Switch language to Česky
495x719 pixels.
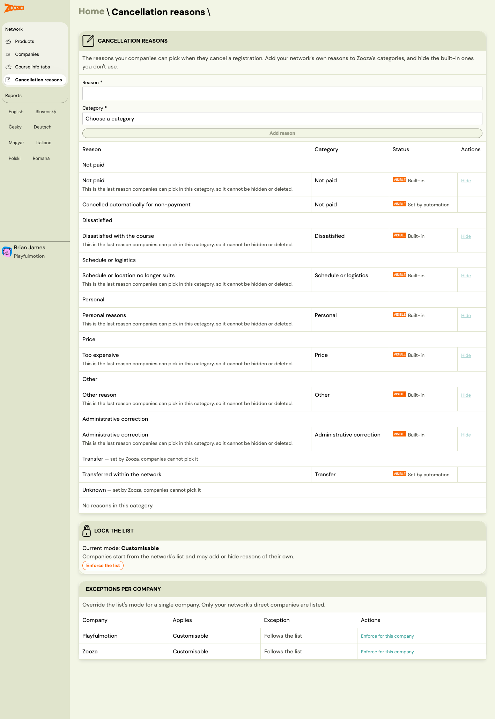coord(15,127)
